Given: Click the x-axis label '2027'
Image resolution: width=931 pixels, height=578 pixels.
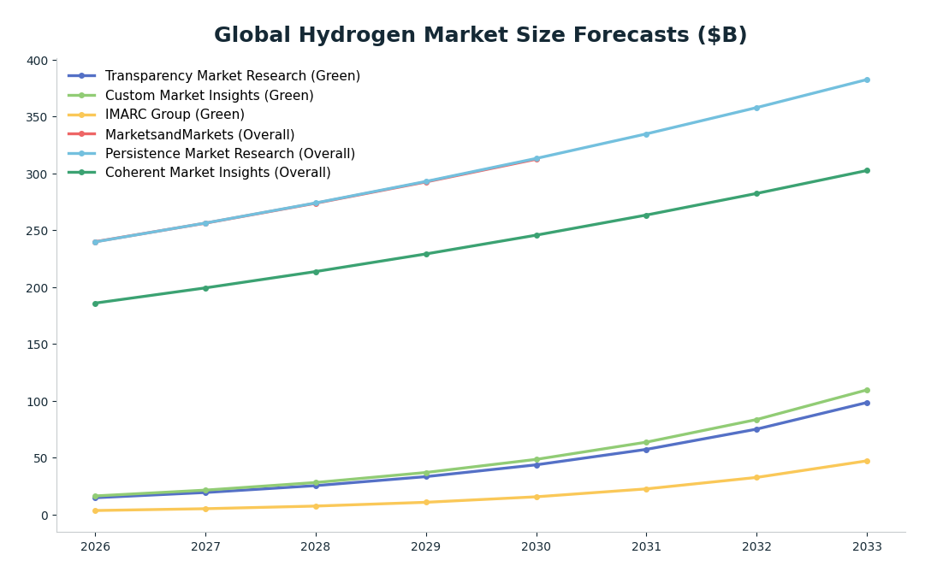Looking at the screenshot, I should [205, 546].
